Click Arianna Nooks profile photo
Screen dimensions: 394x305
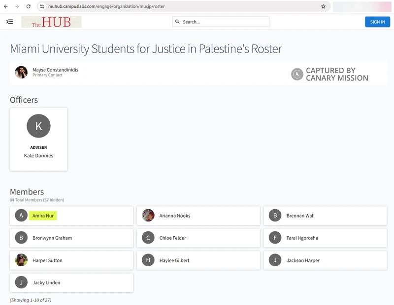(x=148, y=216)
